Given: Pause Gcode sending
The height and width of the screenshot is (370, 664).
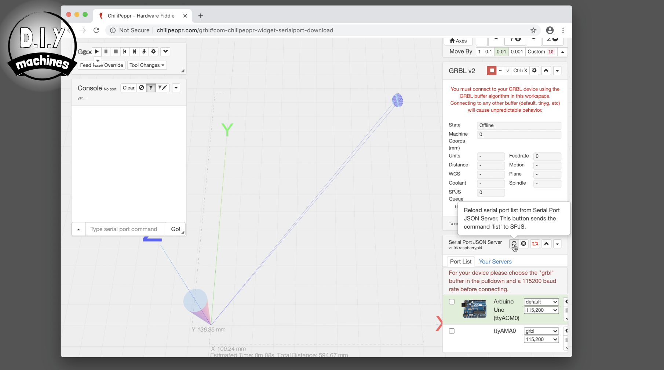Looking at the screenshot, I should coord(106,52).
